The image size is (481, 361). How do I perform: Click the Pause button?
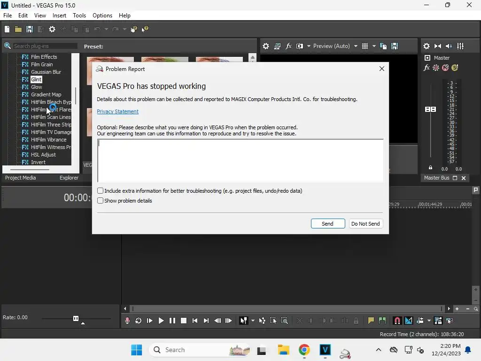point(172,321)
